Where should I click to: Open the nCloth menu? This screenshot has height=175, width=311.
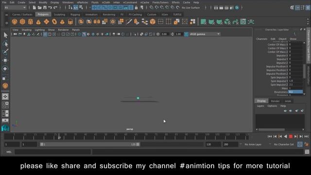[106, 2]
